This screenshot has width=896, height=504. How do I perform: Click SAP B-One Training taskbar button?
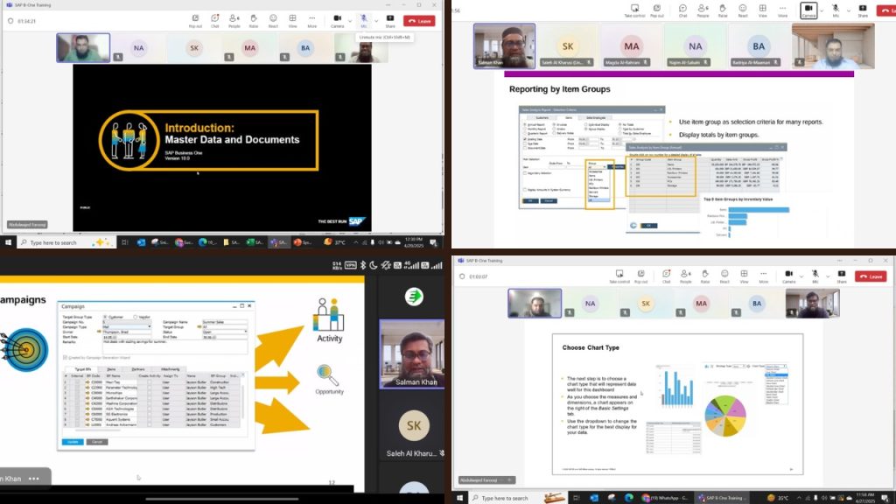[721, 498]
